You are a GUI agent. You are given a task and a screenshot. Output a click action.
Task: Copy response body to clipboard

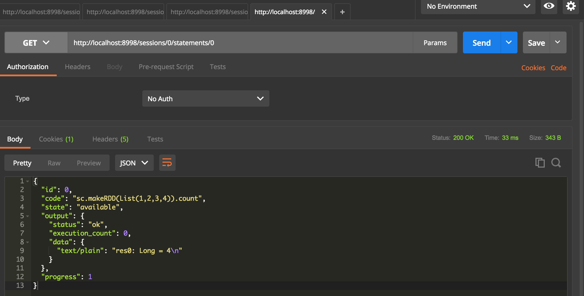click(540, 163)
